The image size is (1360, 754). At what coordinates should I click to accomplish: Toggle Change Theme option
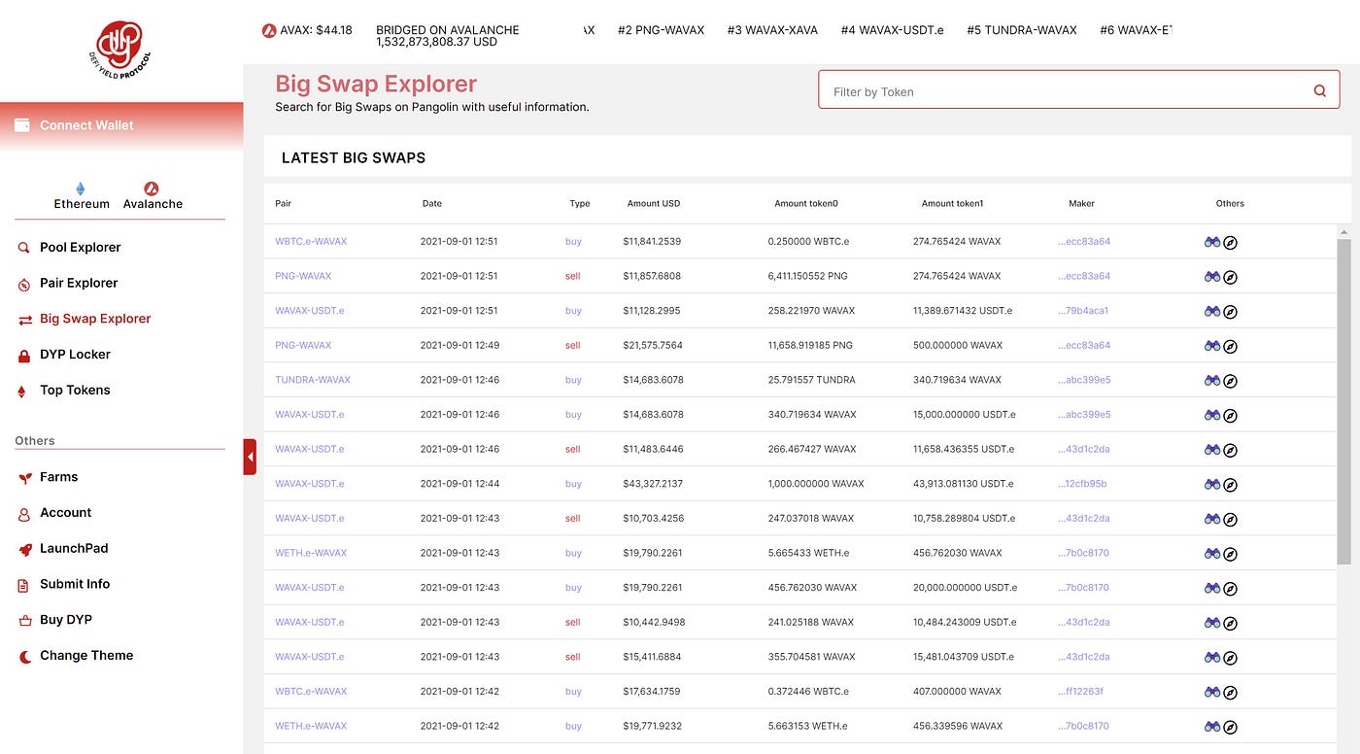pos(86,656)
